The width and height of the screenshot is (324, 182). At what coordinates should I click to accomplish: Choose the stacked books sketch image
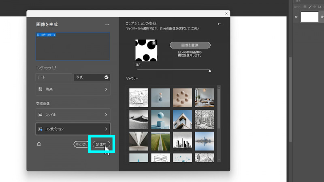160,158
